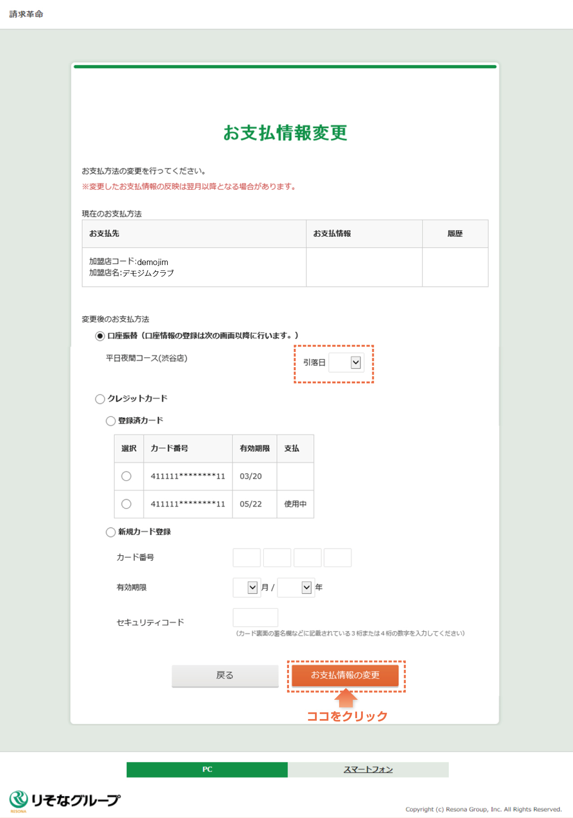Select the registered card expiring 05/22
This screenshot has width=573, height=818.
click(126, 504)
